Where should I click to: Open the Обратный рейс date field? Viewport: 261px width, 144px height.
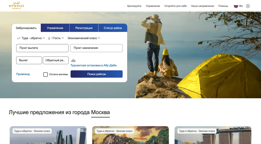(56, 60)
